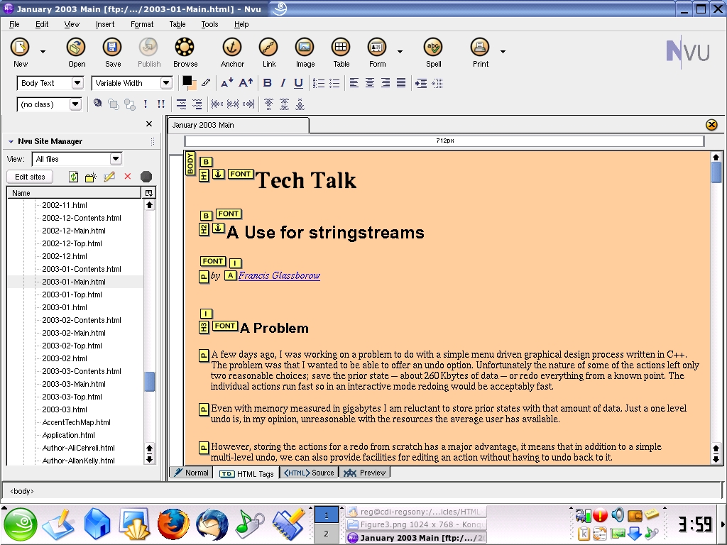Click the Edit sites button
Image resolution: width=727 pixels, height=545 pixels.
(x=31, y=177)
